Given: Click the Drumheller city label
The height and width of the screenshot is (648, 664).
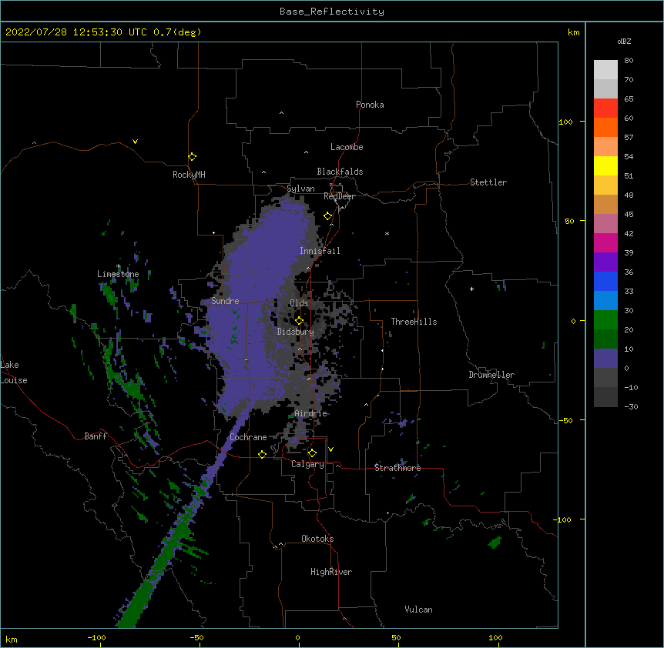Looking at the screenshot, I should [491, 375].
